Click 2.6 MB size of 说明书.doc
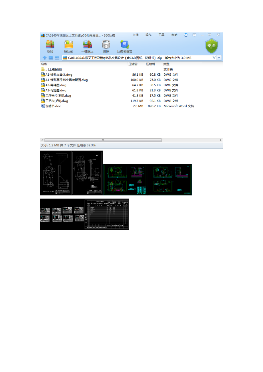 (x=138, y=106)
